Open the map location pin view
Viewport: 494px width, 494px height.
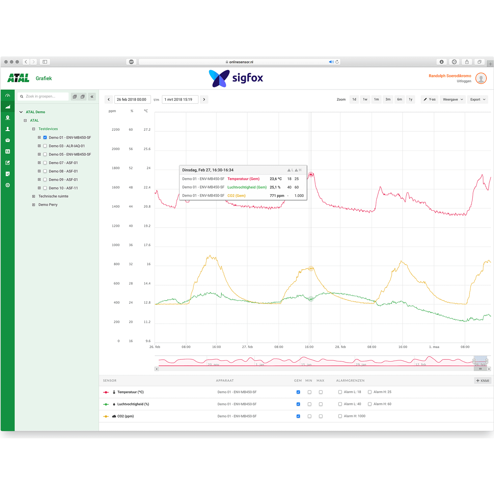click(x=8, y=118)
